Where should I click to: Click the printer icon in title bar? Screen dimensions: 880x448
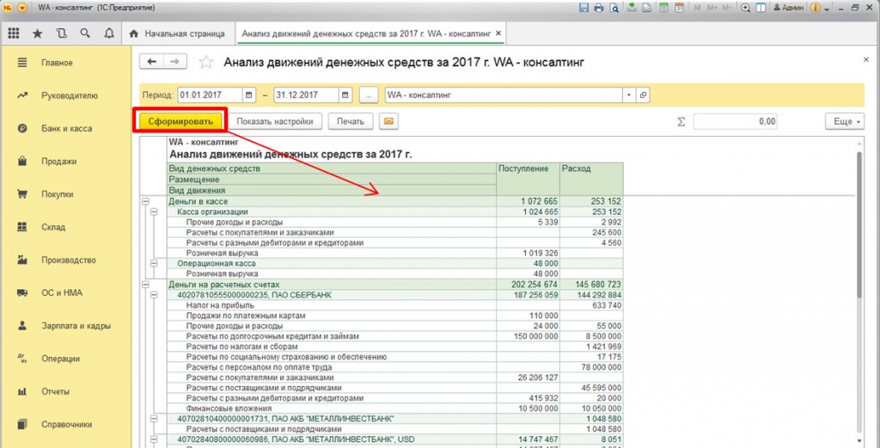pyautogui.click(x=599, y=8)
